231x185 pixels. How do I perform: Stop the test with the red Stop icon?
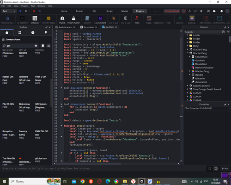click(x=34, y=11)
